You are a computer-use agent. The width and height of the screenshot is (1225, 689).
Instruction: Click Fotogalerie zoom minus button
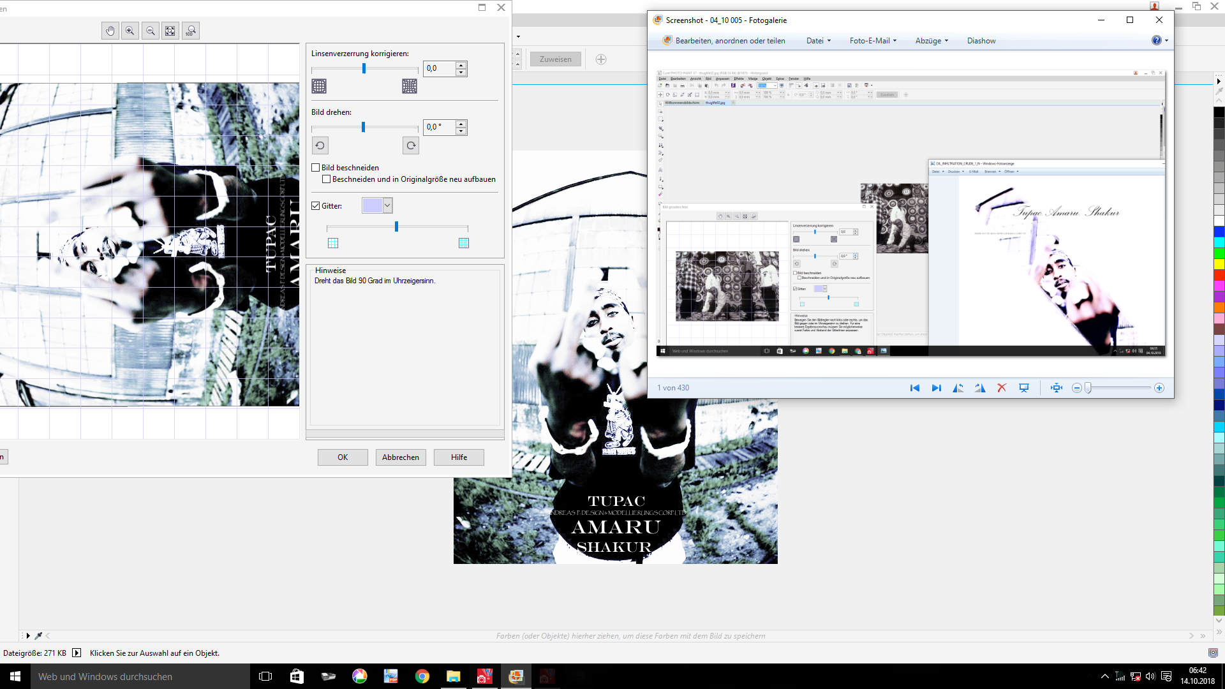tap(1077, 388)
